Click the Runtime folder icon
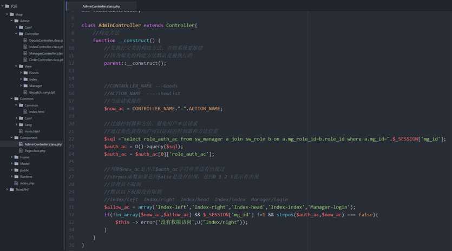 [x=16, y=176]
